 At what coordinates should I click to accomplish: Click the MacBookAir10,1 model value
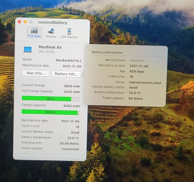pyautogui.click(x=68, y=60)
